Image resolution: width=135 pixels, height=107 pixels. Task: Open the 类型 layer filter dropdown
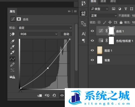click(99, 9)
